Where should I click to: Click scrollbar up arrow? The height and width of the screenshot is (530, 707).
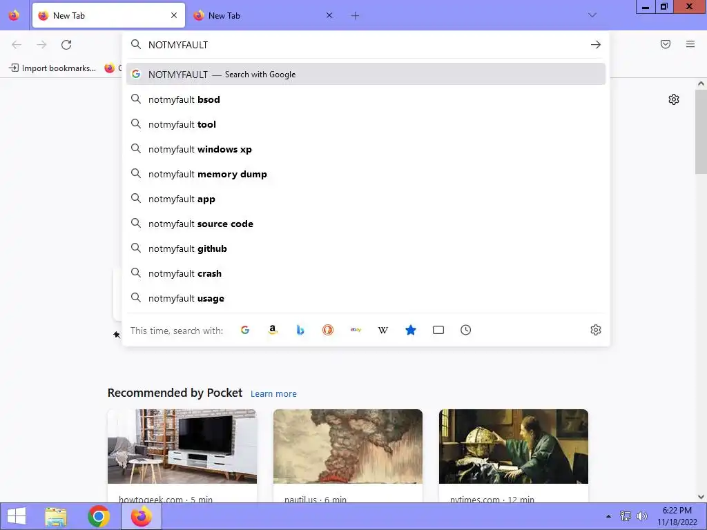(701, 84)
